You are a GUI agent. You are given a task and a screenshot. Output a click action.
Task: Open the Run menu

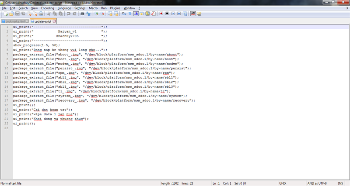tap(104, 8)
